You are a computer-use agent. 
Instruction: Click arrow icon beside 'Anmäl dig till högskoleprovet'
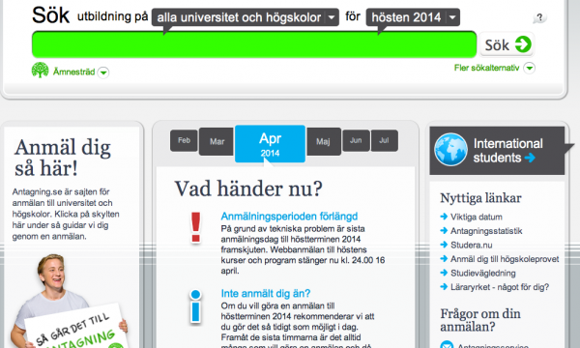coord(444,259)
